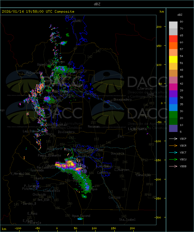The width and height of the screenshot is (194, 232).
Task: Click the S.Geronimo place label
Action: pyautogui.click(x=145, y=88)
